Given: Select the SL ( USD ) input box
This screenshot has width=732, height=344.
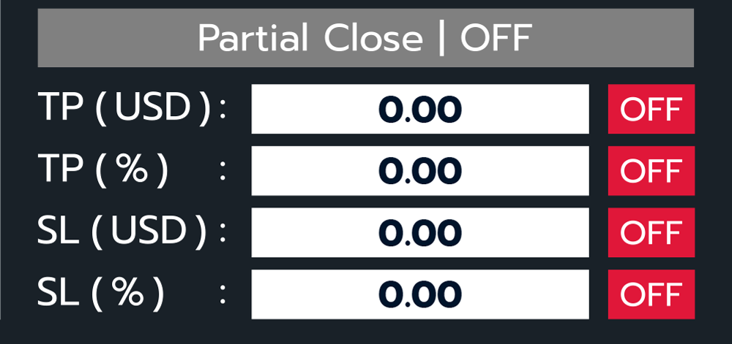Looking at the screenshot, I should click(x=419, y=233).
